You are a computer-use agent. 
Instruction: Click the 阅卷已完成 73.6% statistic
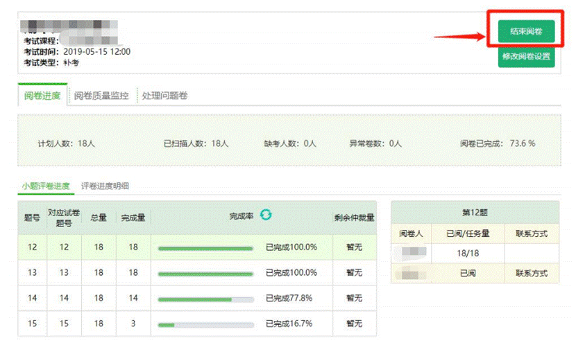(497, 143)
